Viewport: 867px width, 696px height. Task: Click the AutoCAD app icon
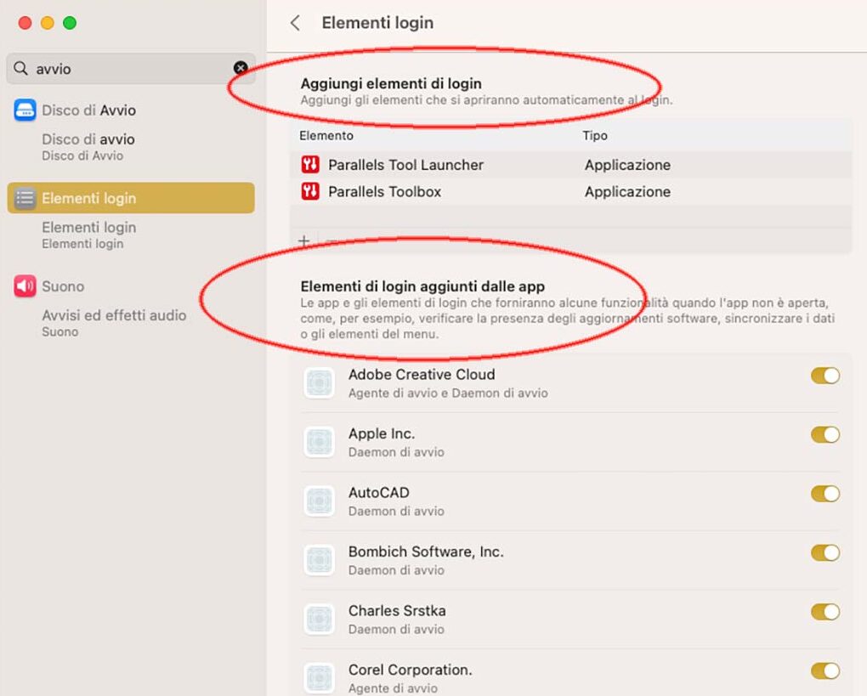pyautogui.click(x=319, y=501)
